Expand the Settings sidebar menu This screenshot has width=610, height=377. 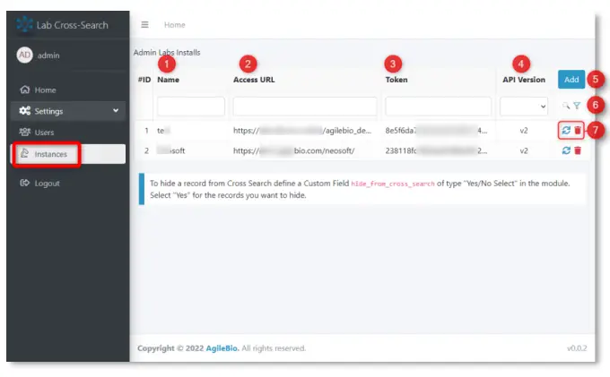point(68,111)
